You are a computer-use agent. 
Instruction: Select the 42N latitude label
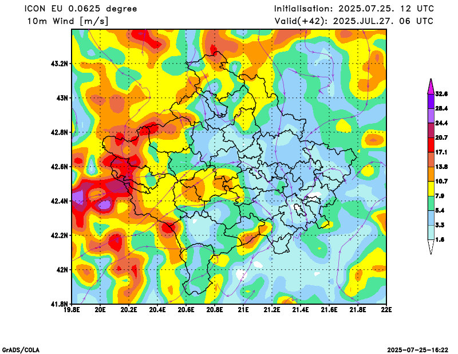[x=62, y=270]
